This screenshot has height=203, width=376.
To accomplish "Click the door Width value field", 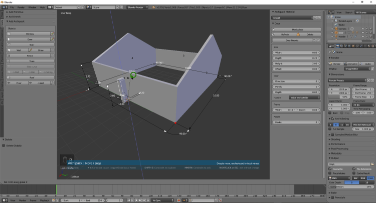I will (296, 52).
